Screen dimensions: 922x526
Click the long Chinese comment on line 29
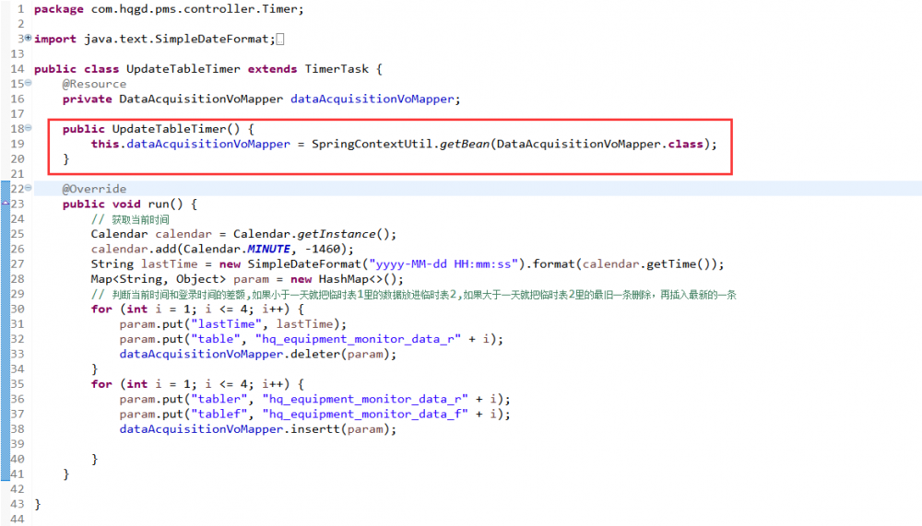click(x=413, y=295)
